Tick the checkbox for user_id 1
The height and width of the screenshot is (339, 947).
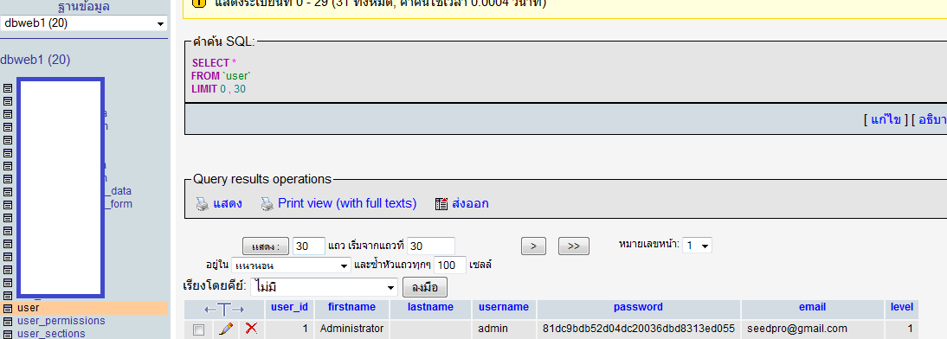click(199, 329)
